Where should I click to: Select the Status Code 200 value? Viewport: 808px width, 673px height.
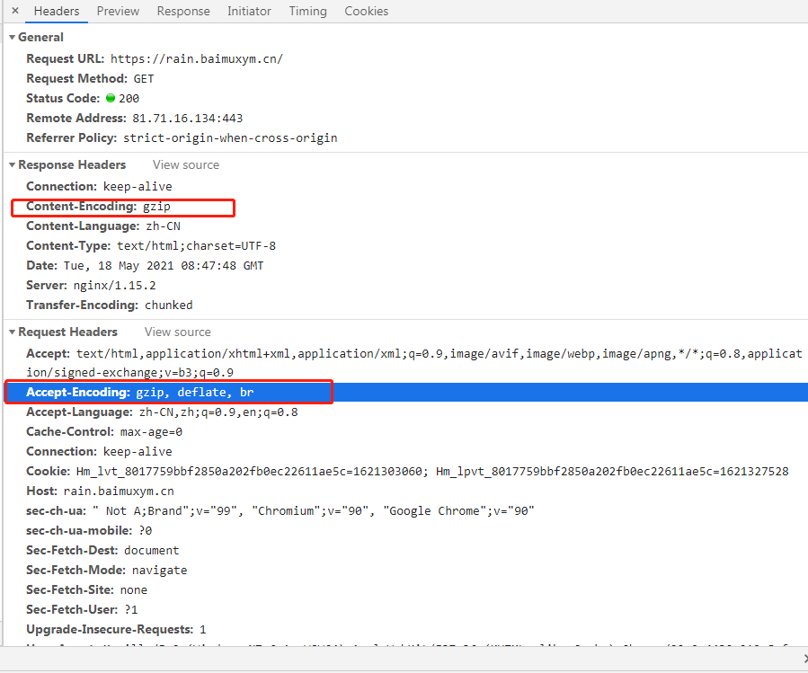tap(129, 99)
